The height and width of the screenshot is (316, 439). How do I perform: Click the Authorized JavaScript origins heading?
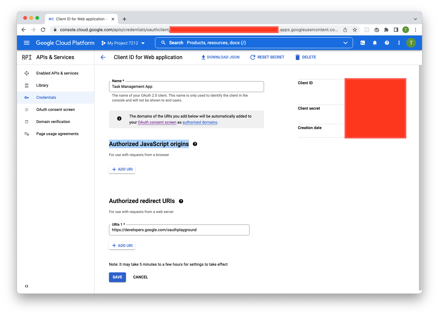[149, 144]
